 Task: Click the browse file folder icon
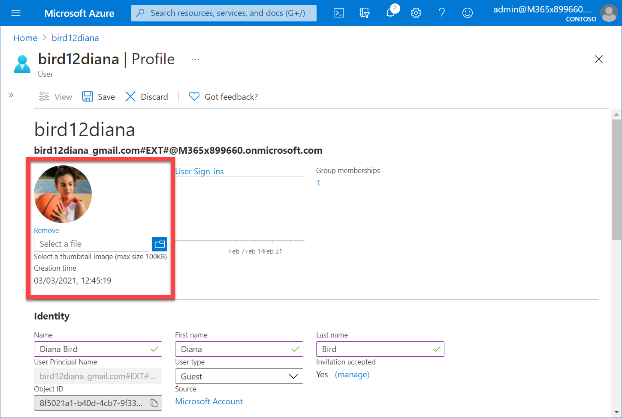pos(160,244)
